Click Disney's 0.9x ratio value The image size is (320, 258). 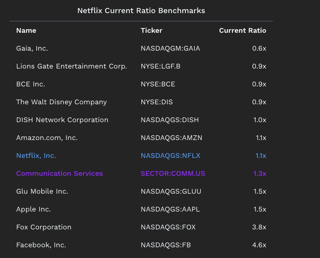click(x=259, y=102)
